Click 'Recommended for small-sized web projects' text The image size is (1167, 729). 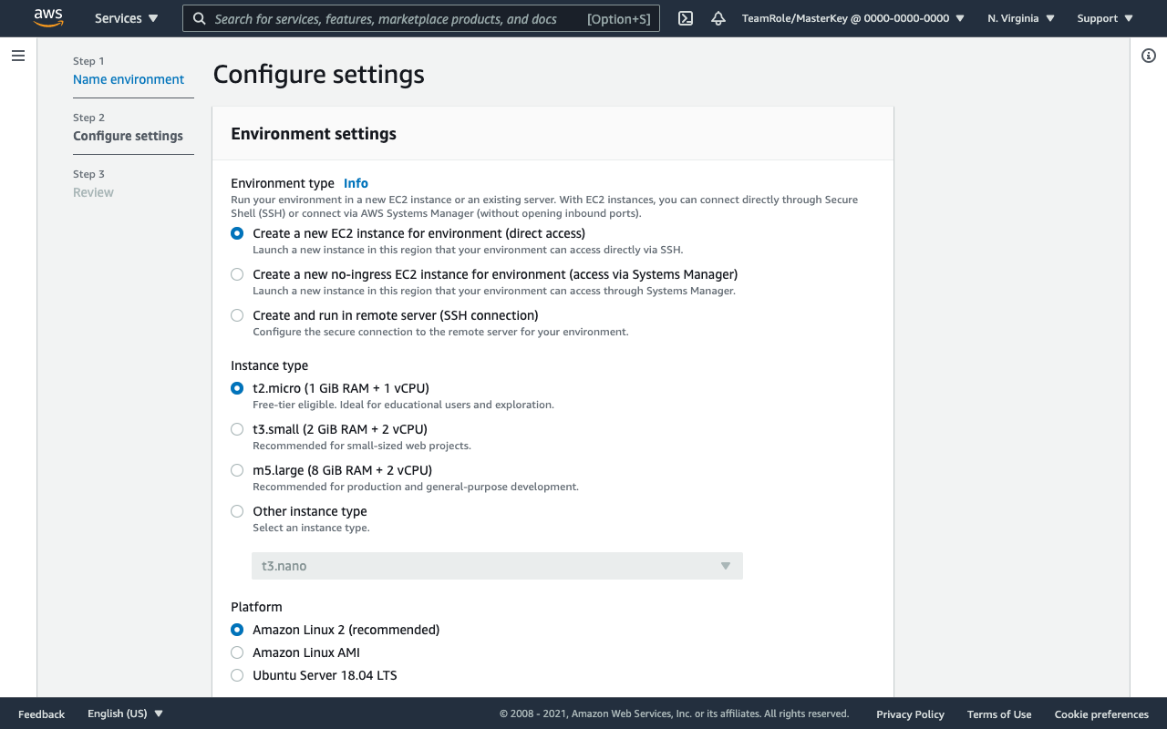(x=362, y=446)
